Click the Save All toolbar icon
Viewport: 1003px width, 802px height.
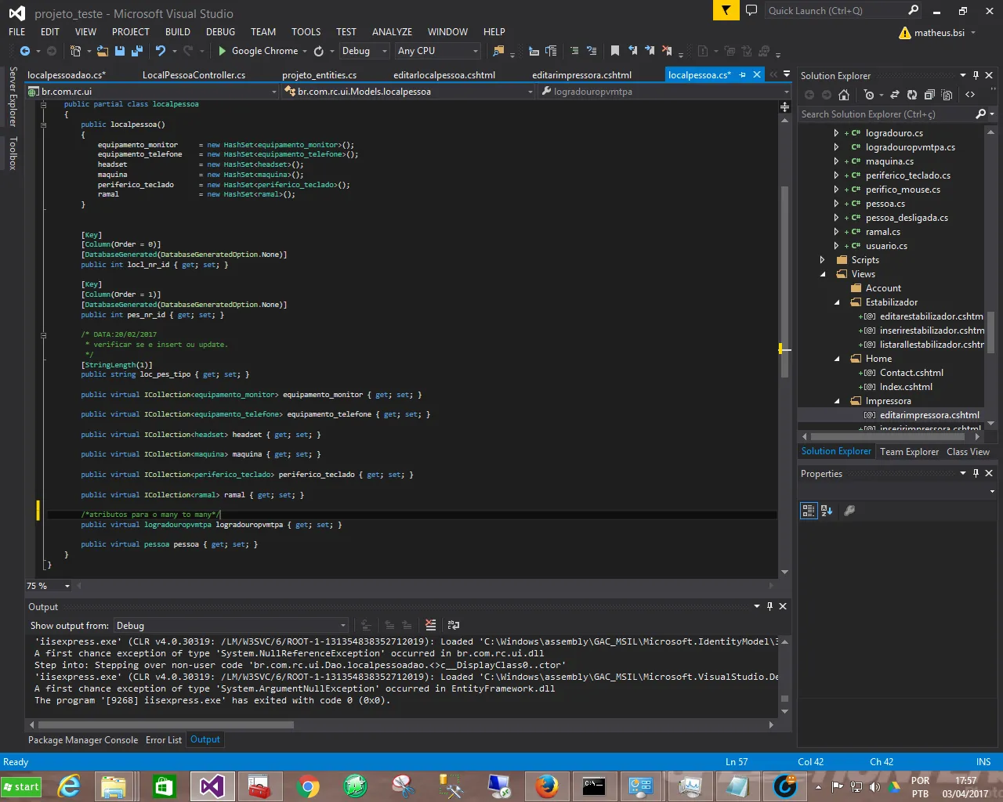(137, 51)
